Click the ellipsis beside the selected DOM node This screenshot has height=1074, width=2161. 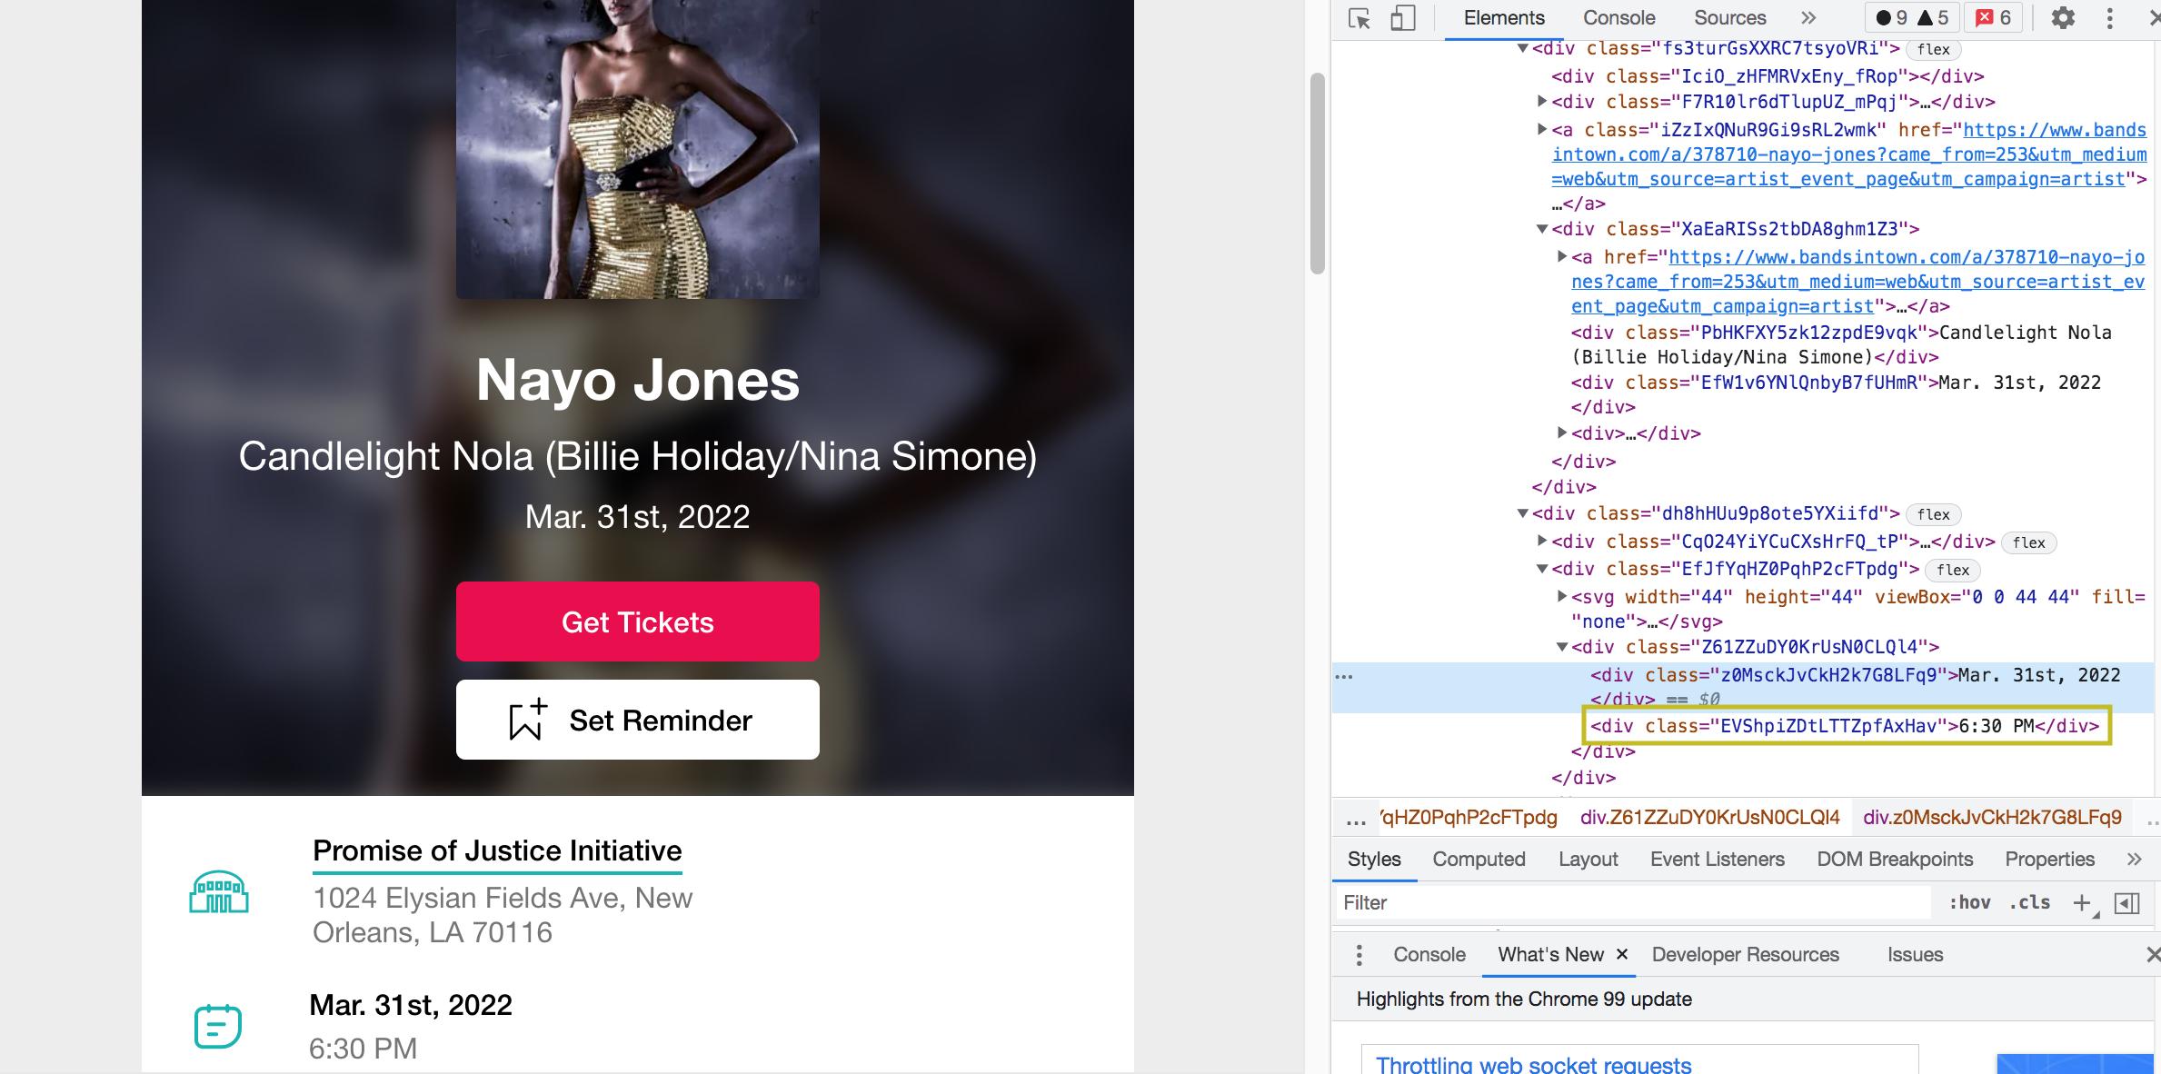pos(1344,676)
